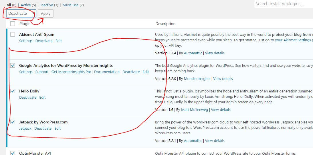313x155 pixels.
Task: Switch to the Inactive plugins filter
Action: click(47, 5)
